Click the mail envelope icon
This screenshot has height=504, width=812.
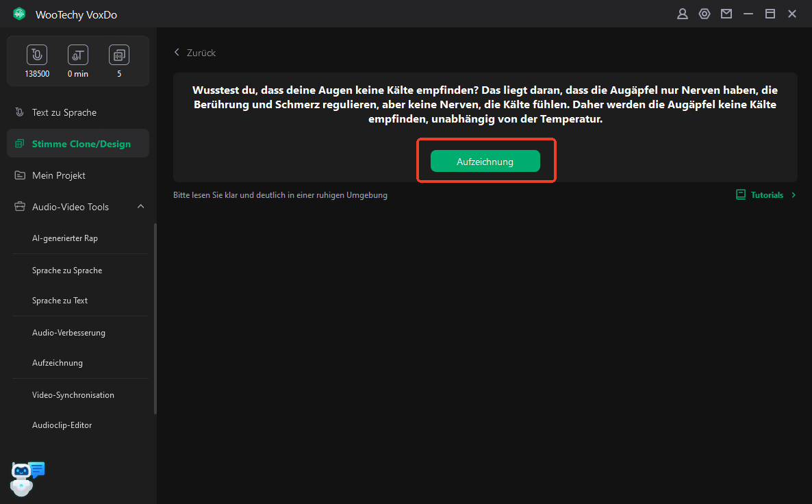(726, 14)
